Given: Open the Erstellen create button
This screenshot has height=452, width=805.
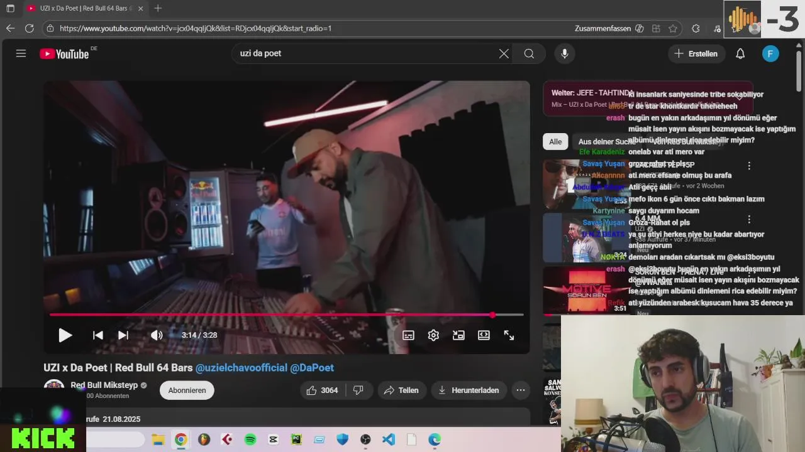Looking at the screenshot, I should pos(696,53).
